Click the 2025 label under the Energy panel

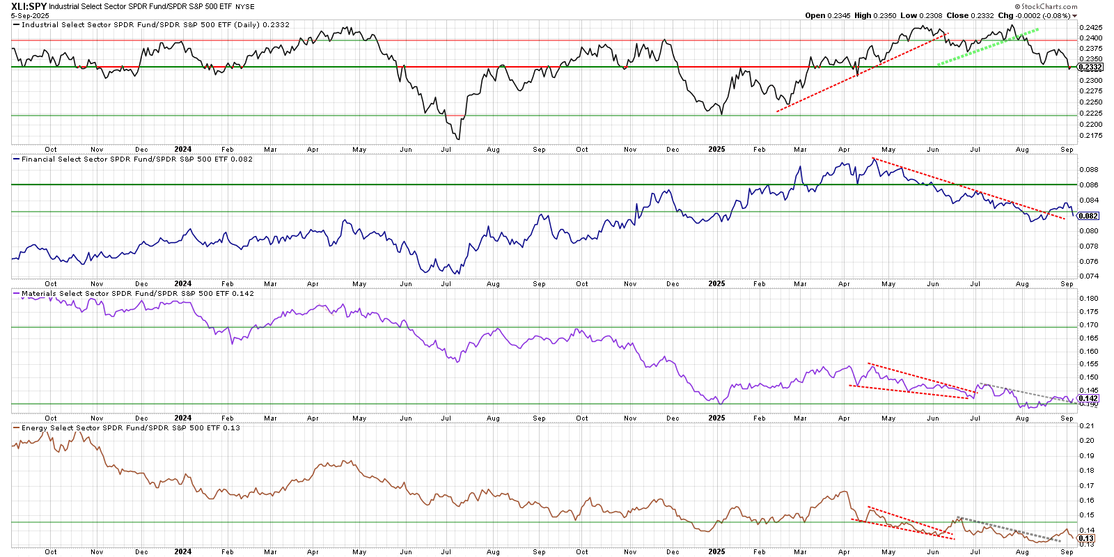point(716,551)
